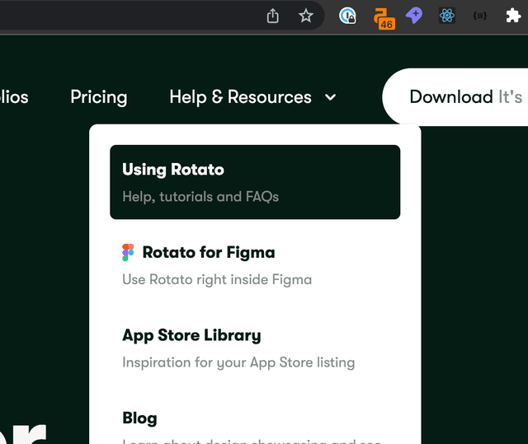Open the Help & Resources menu
The height and width of the screenshot is (444, 528).
coord(240,97)
